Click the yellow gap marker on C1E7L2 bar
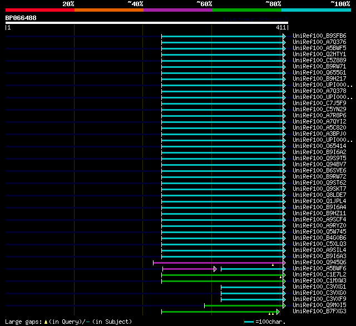The width and height of the screenshot is (356, 326). (280, 277)
